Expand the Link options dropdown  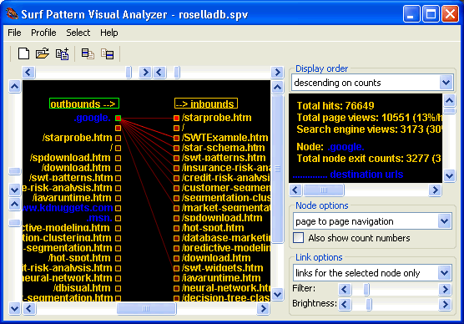445,273
